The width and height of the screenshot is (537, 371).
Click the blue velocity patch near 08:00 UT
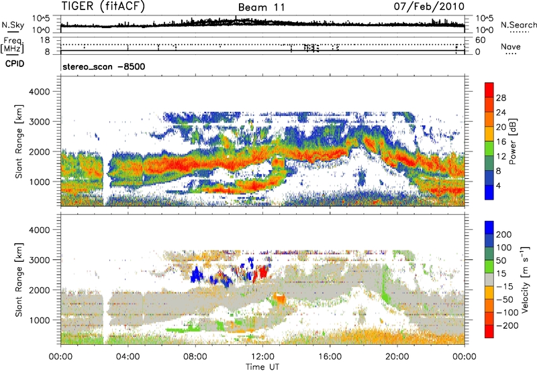tap(196, 275)
